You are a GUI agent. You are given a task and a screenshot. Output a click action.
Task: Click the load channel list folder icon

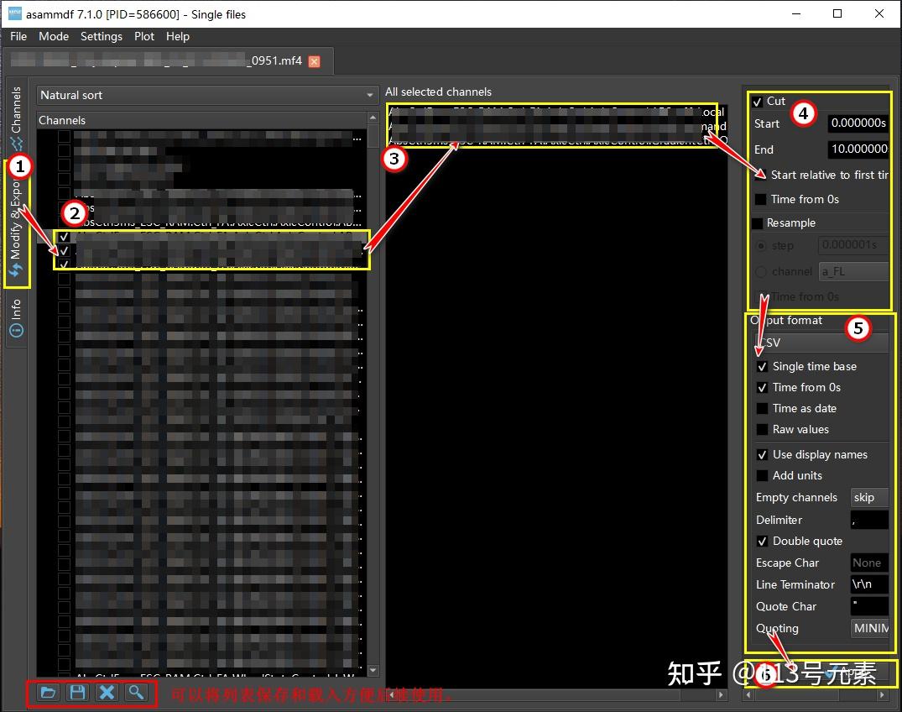click(49, 692)
